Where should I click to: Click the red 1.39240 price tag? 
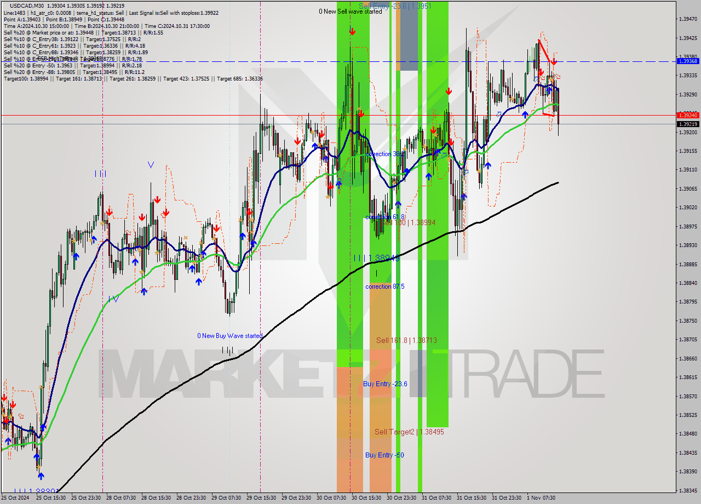tap(688, 116)
